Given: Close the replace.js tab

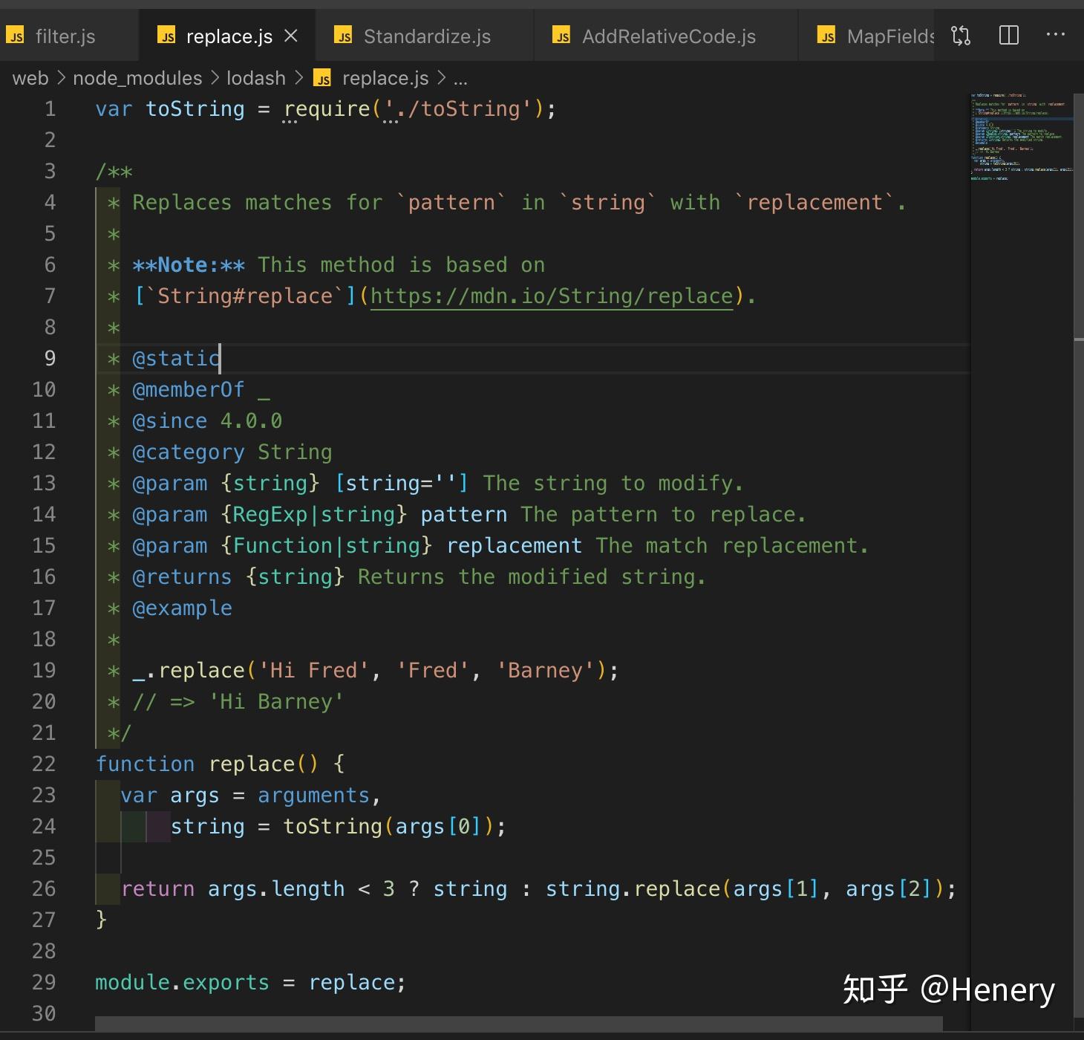Looking at the screenshot, I should (291, 36).
